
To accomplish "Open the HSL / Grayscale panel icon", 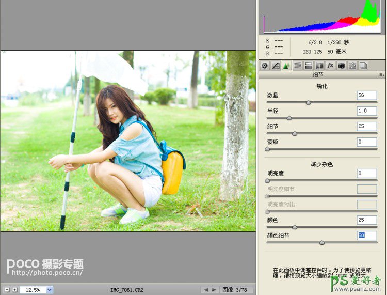I will pos(297,66).
